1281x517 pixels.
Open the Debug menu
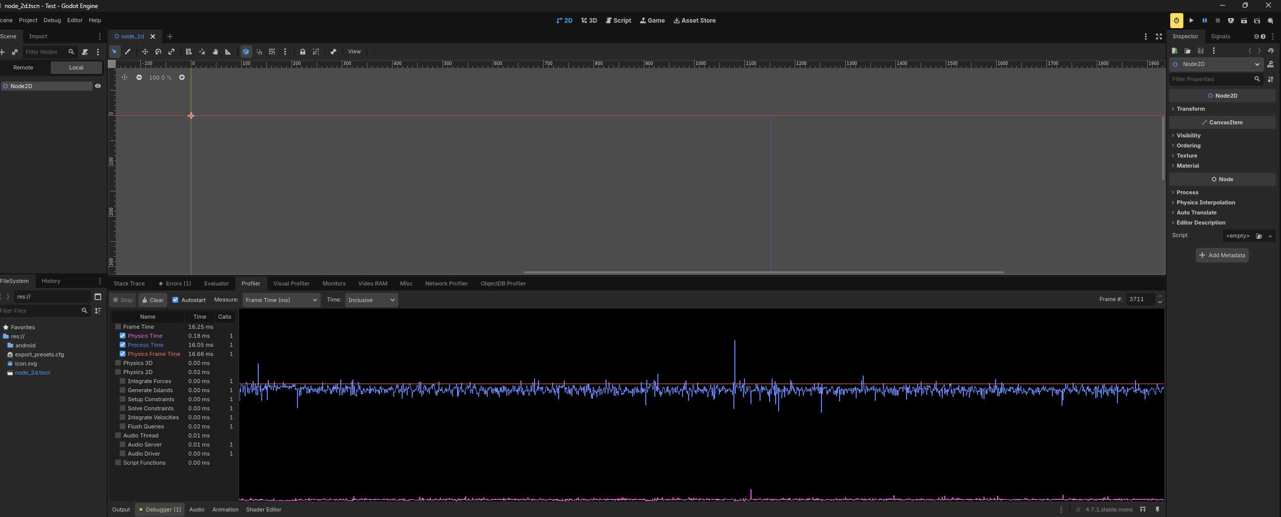pos(52,21)
